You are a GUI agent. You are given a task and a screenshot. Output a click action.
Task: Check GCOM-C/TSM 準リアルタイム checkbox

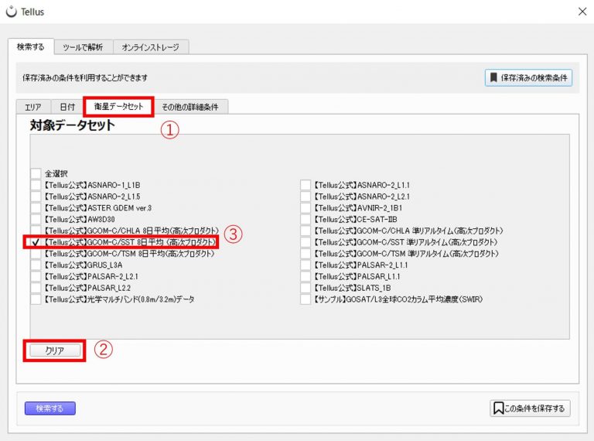[306, 254]
